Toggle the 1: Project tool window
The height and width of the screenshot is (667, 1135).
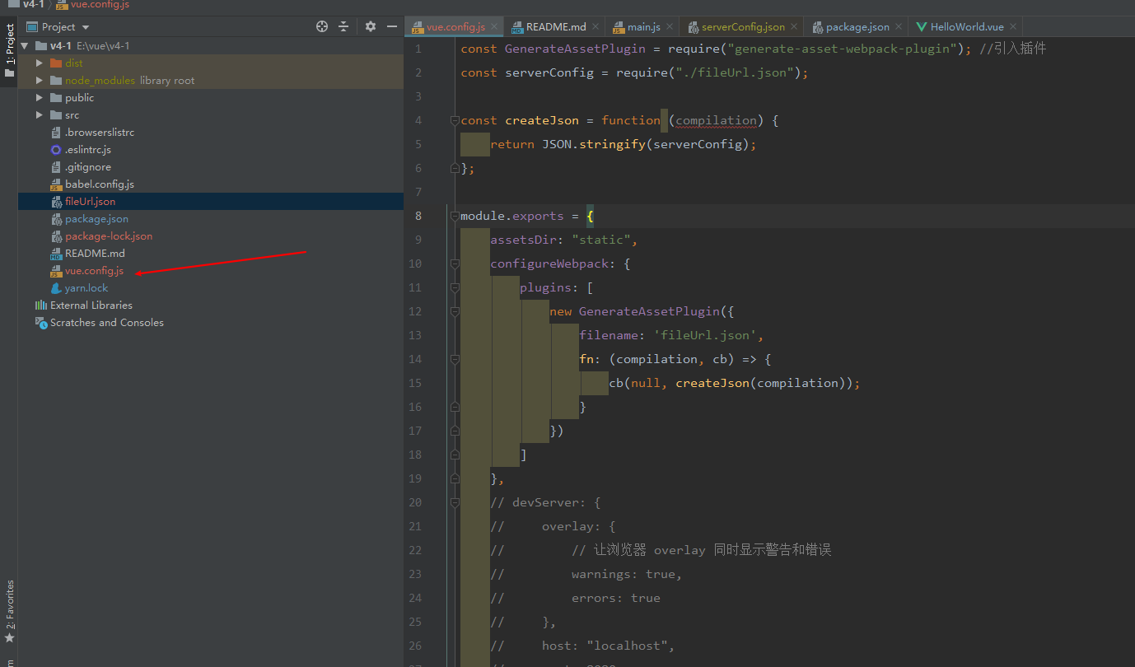point(9,49)
